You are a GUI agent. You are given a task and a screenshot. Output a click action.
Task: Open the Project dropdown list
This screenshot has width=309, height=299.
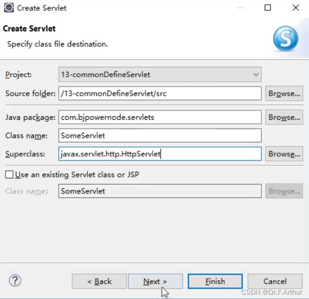tap(160, 75)
